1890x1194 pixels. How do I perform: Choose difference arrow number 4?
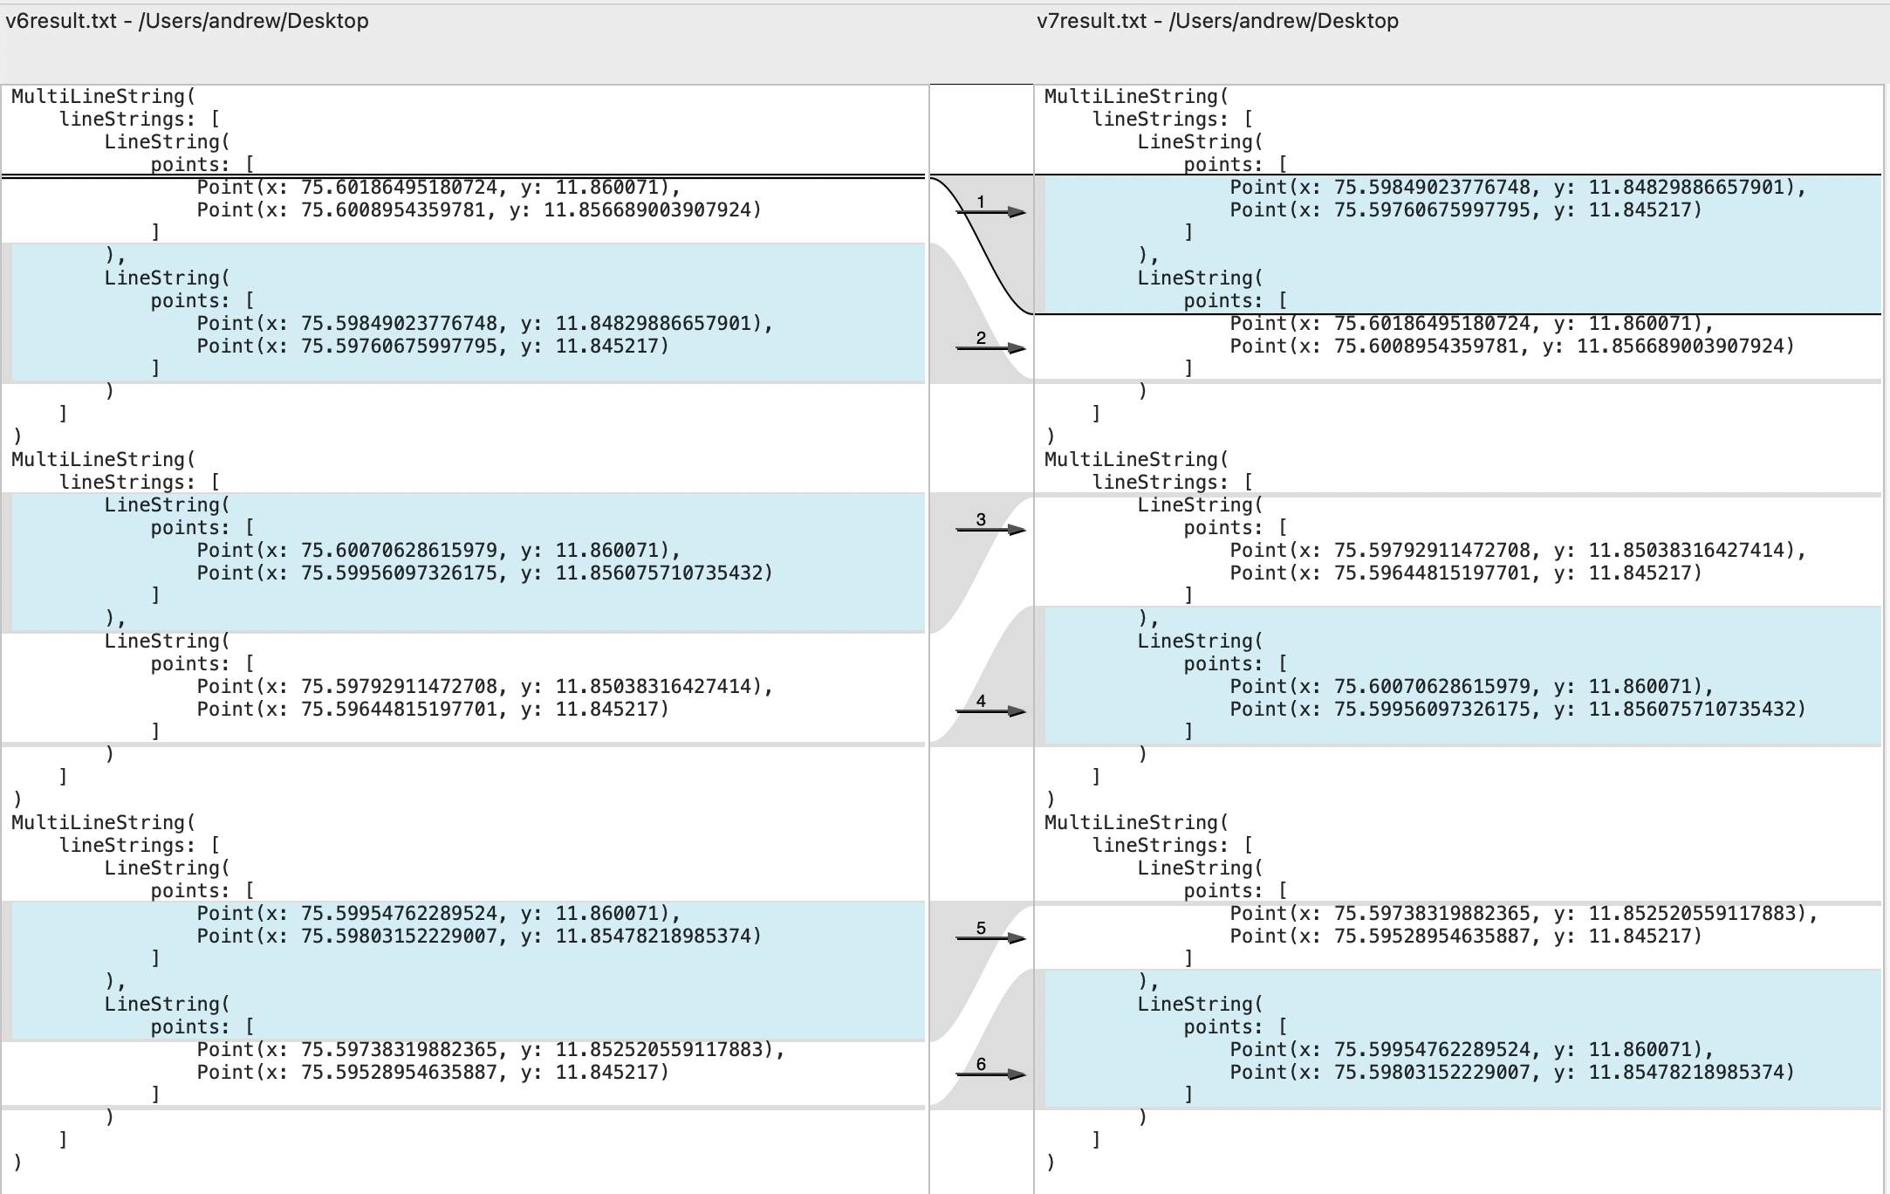click(990, 710)
